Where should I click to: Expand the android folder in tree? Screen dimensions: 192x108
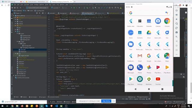pos(16,24)
